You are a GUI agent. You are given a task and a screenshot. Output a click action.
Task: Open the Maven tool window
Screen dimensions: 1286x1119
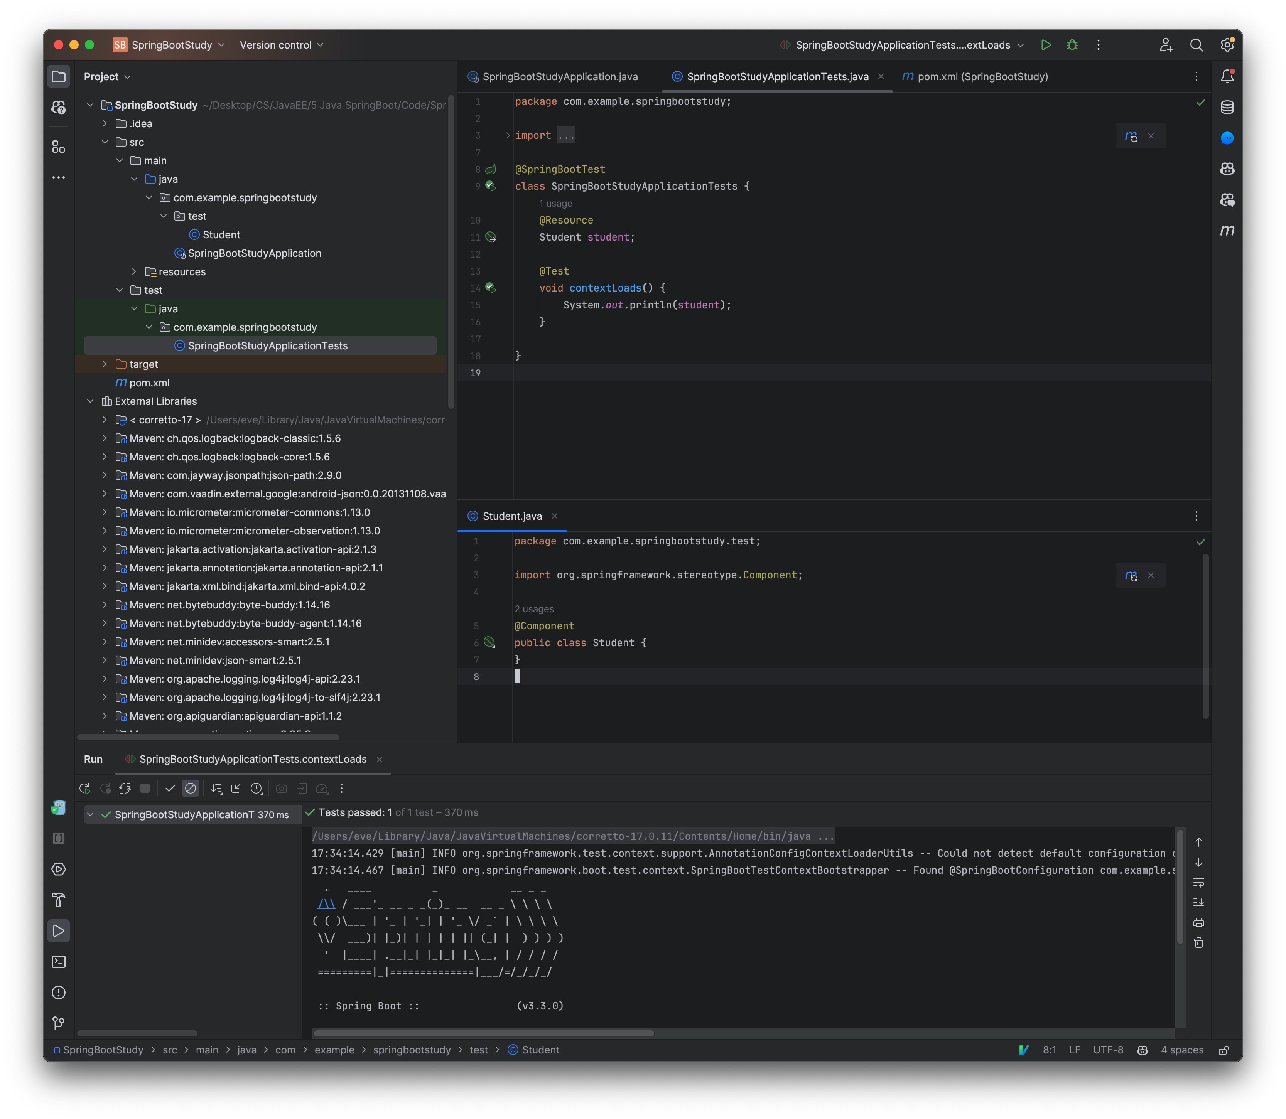tap(1227, 231)
